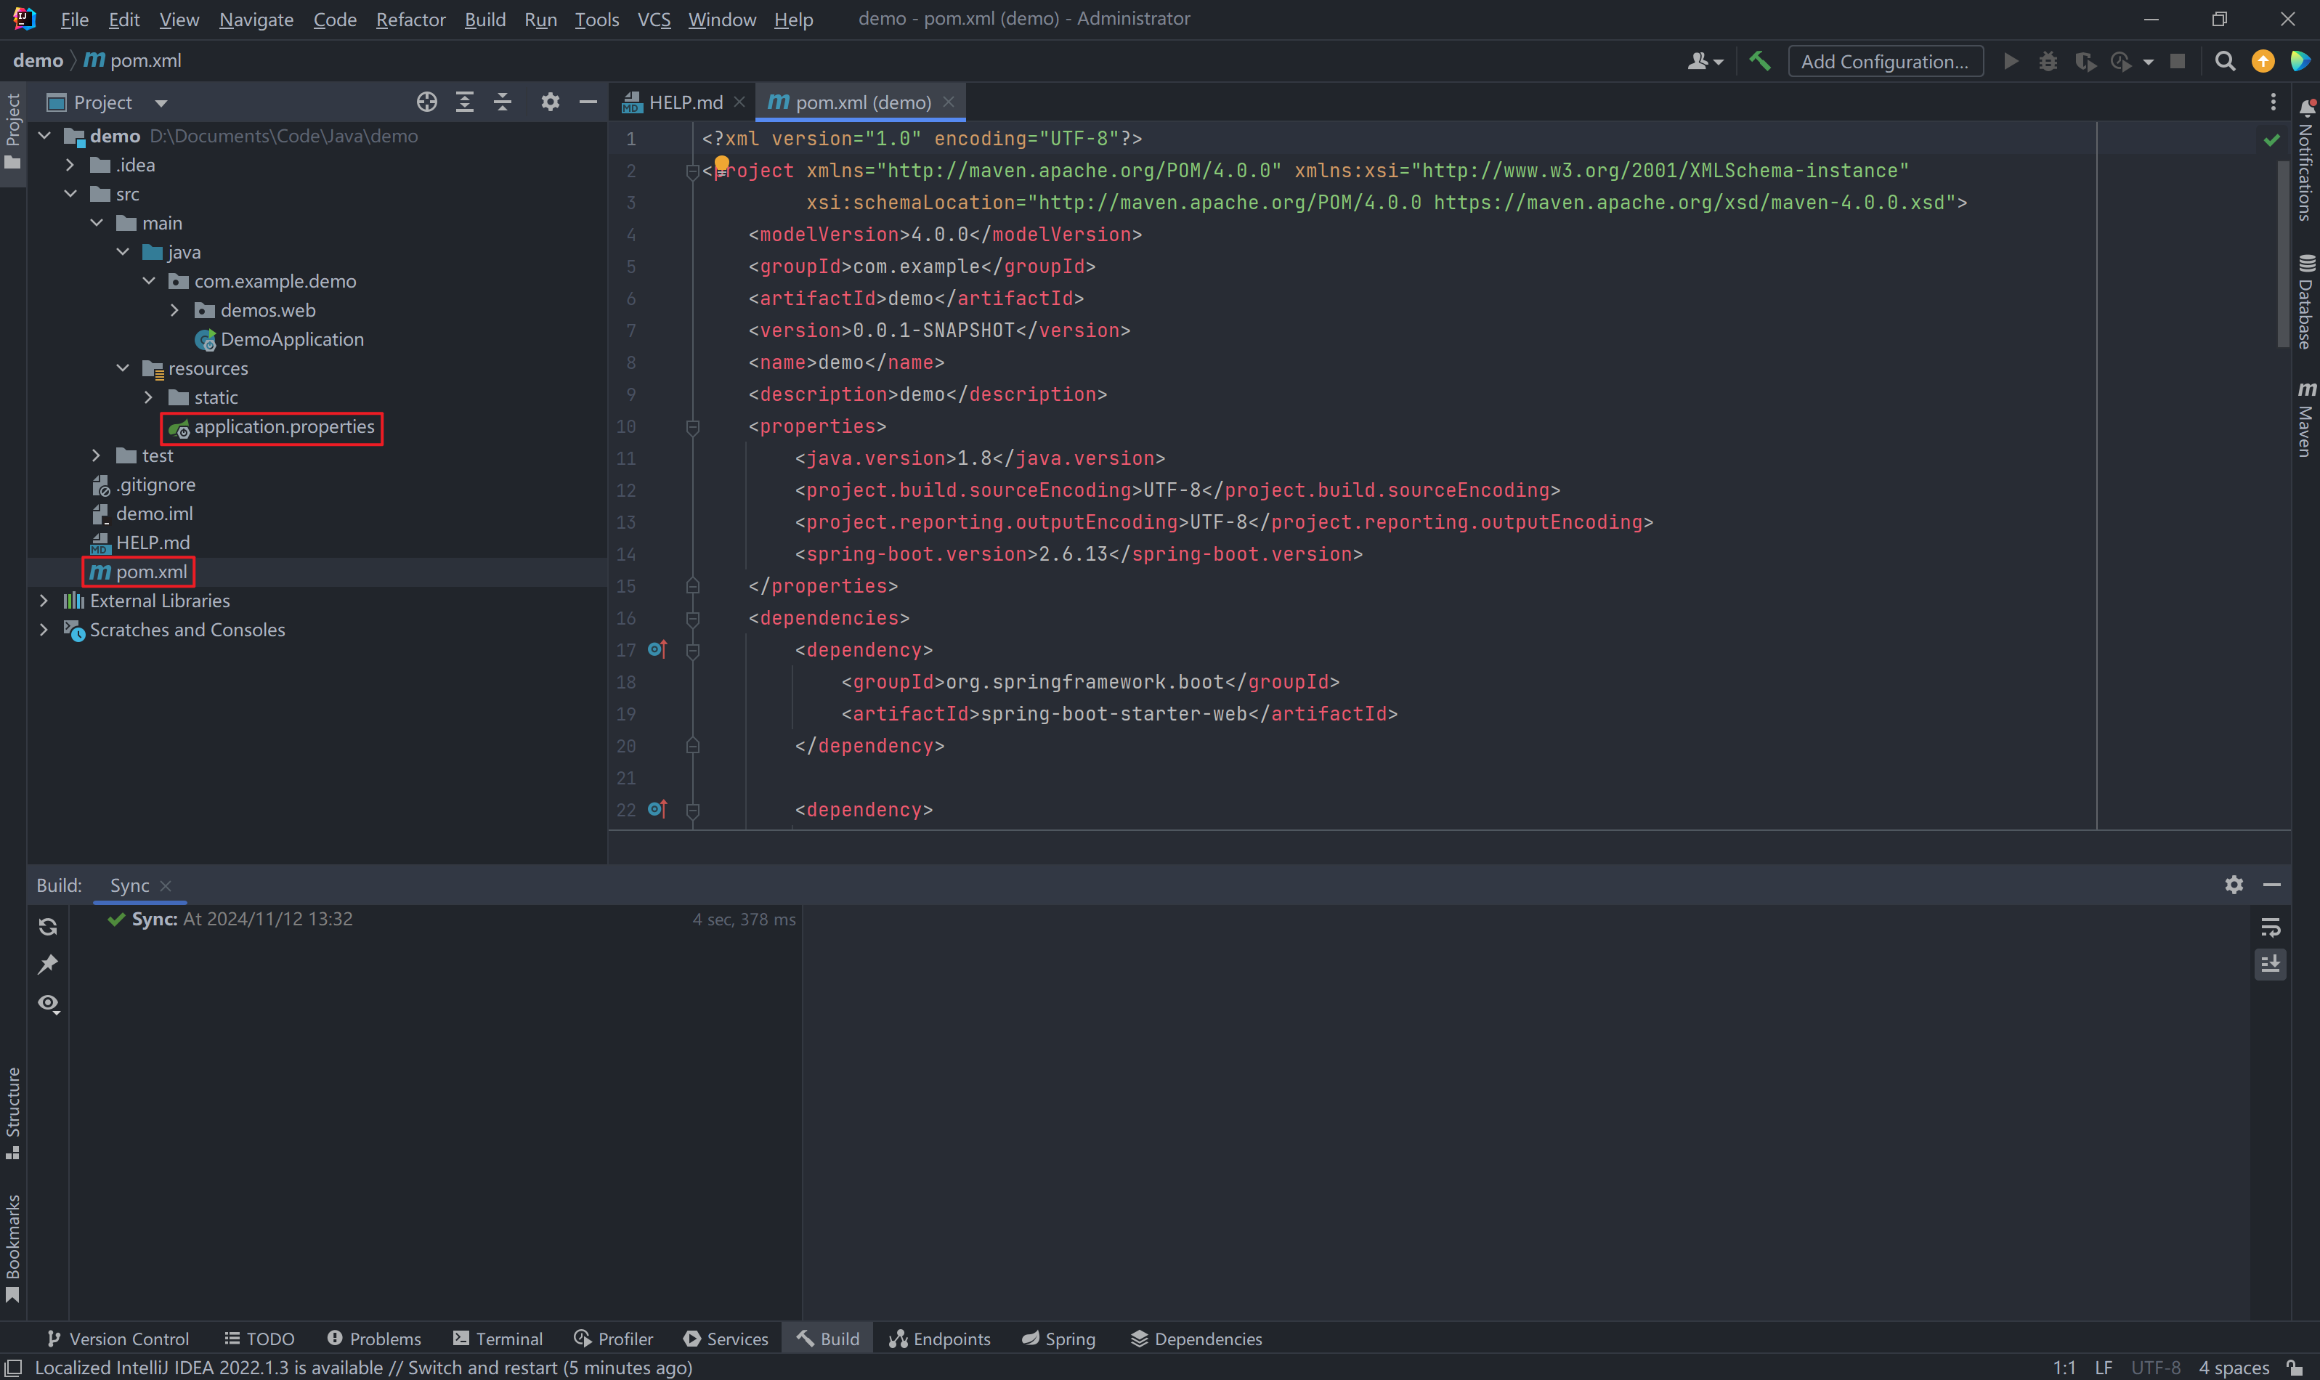
Task: Open the Database tool window sidebar
Action: coord(2306,302)
